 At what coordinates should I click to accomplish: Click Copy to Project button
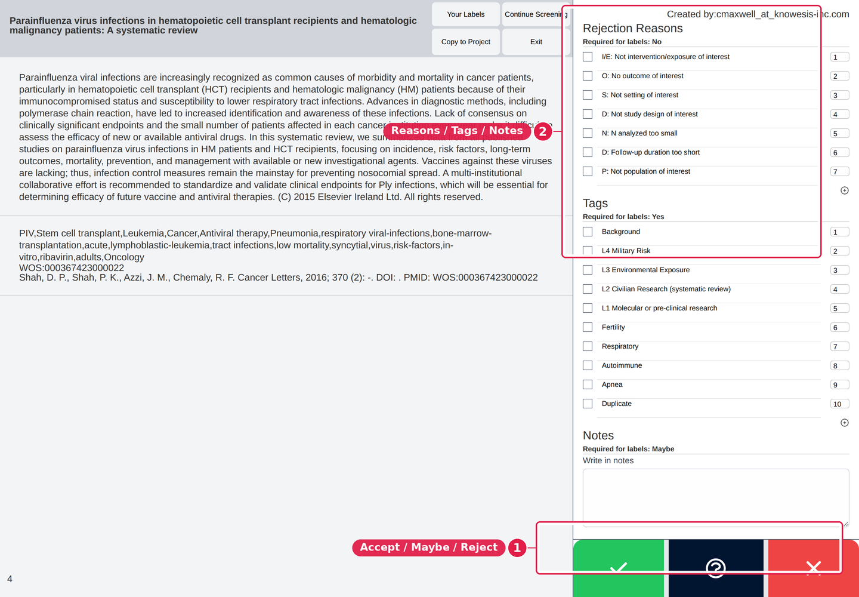[x=466, y=42]
